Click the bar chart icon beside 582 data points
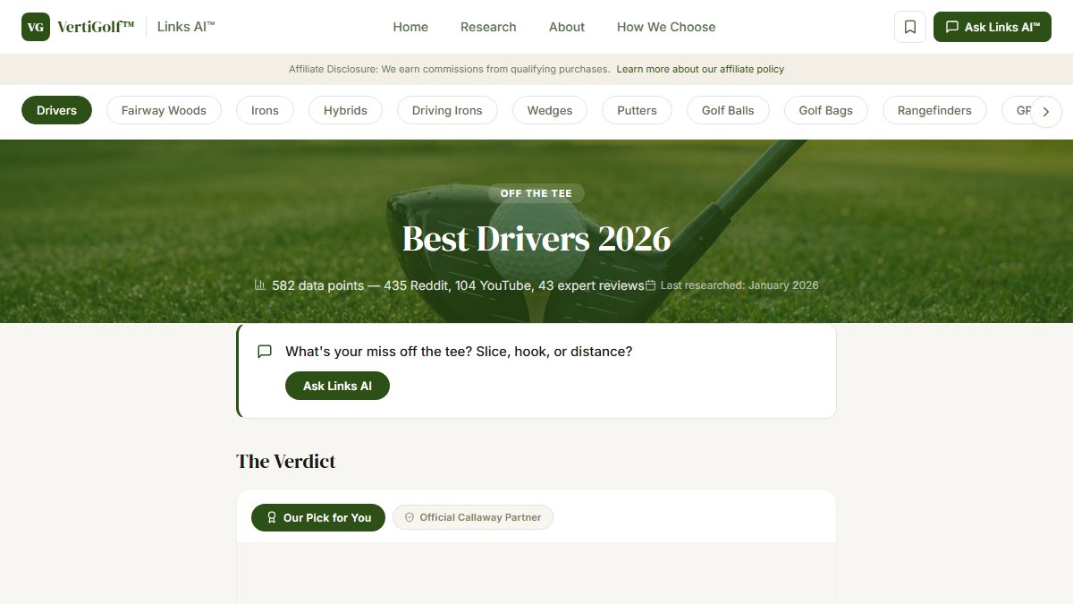 tap(260, 285)
